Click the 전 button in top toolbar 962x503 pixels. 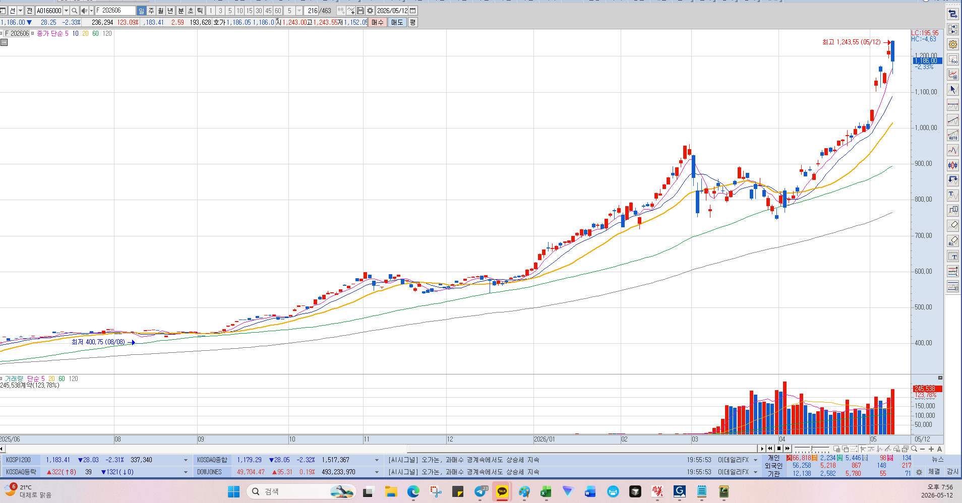[29, 11]
